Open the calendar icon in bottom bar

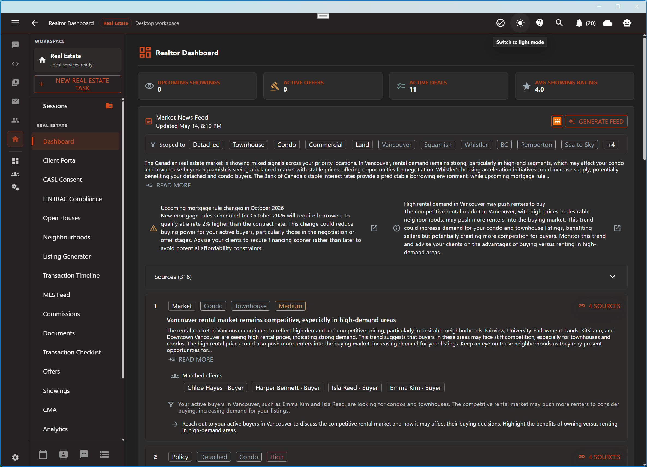click(43, 454)
